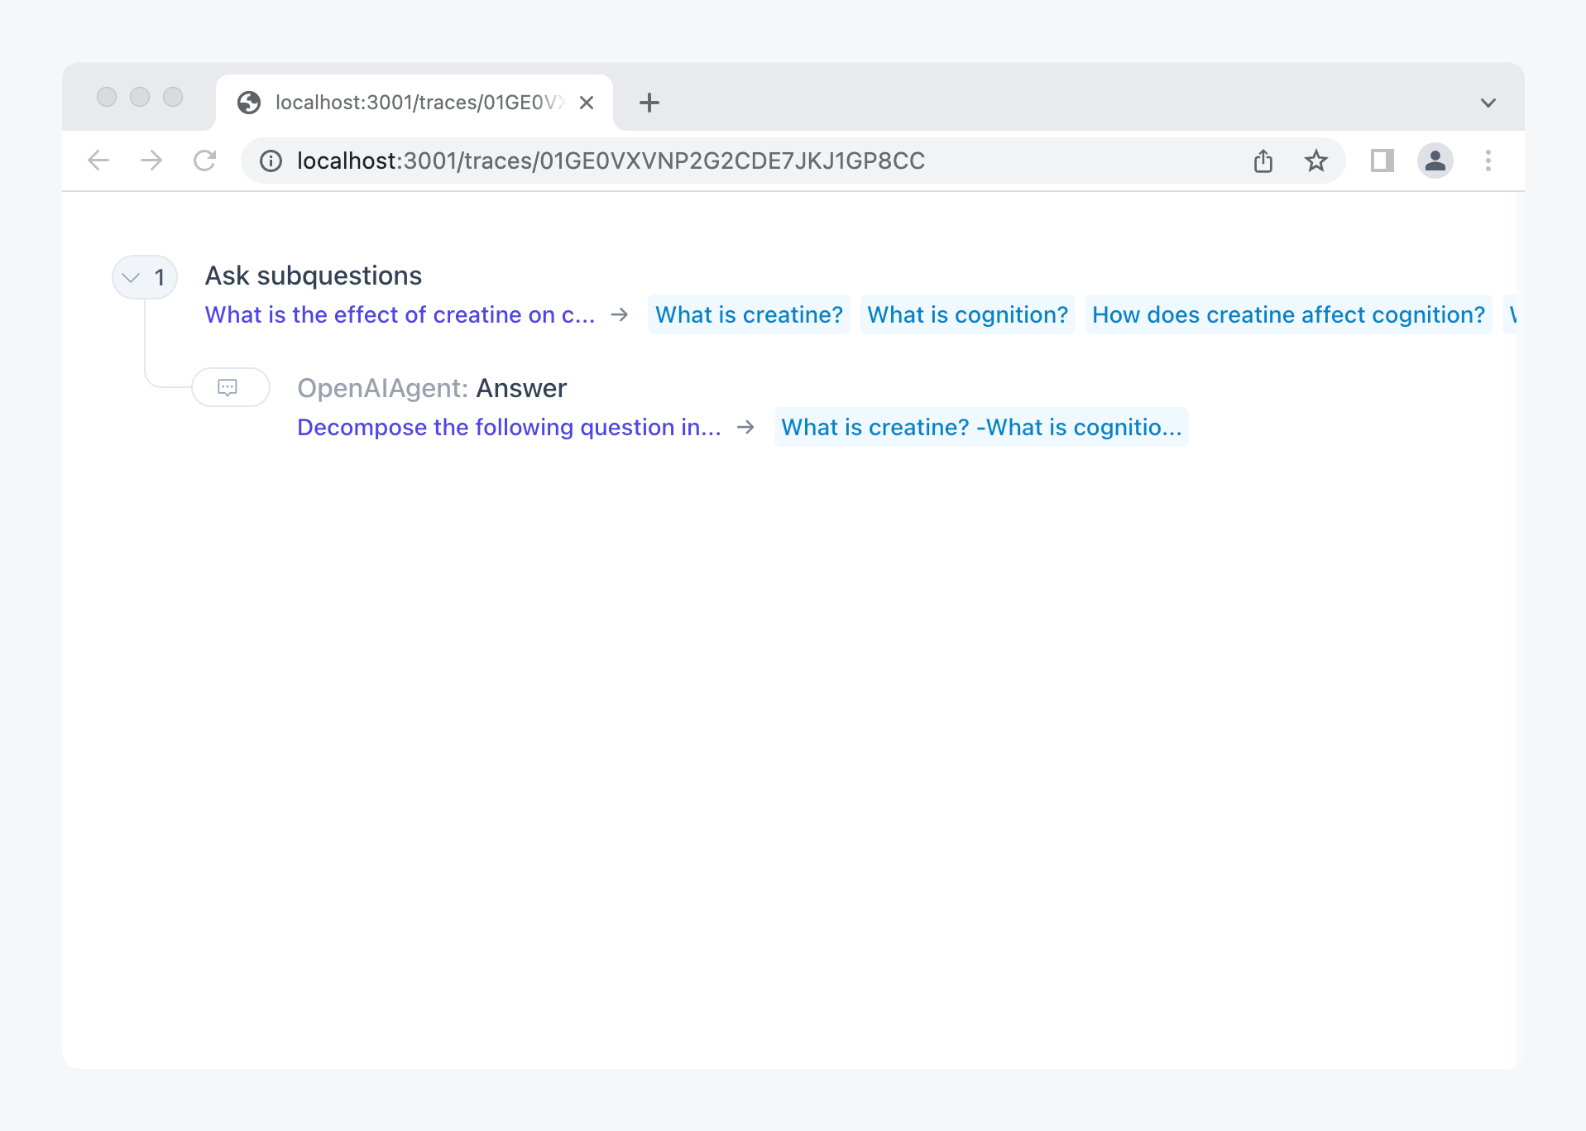Select the 'What is cognition?' output
Viewport: 1586px width, 1131px height.
[967, 314]
